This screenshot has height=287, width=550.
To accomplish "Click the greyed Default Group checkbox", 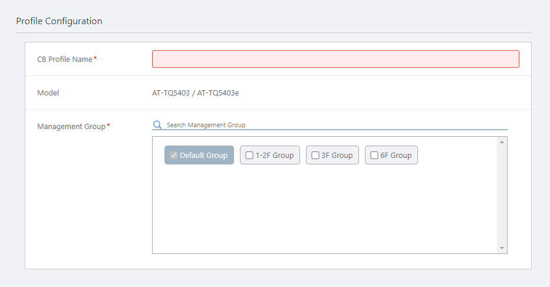I will point(173,156).
